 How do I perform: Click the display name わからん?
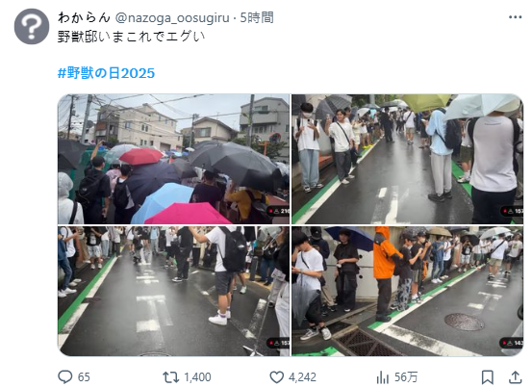click(84, 17)
